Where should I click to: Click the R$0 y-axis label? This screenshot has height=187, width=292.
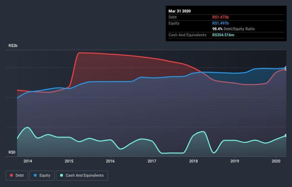point(12,153)
